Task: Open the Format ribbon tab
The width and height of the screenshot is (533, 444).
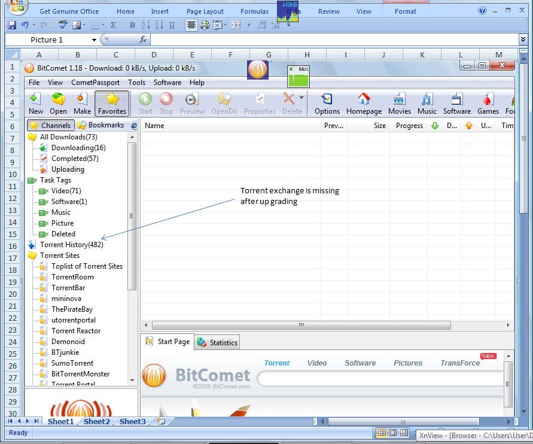Action: pyautogui.click(x=405, y=11)
